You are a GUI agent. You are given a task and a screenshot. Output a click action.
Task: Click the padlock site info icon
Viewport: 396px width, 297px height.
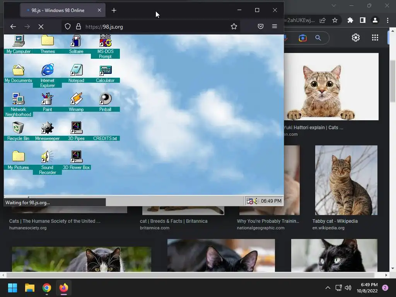point(79,27)
